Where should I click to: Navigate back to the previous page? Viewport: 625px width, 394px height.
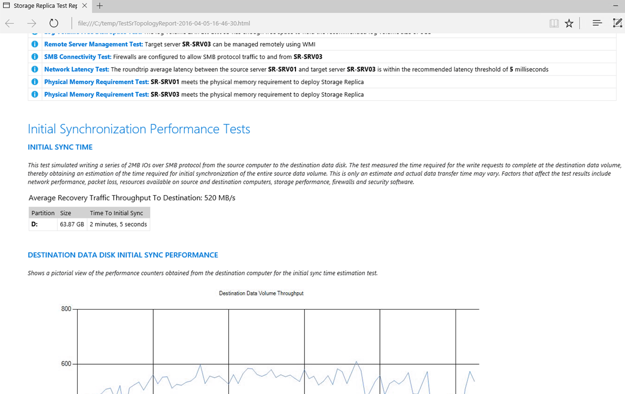pyautogui.click(x=9, y=23)
